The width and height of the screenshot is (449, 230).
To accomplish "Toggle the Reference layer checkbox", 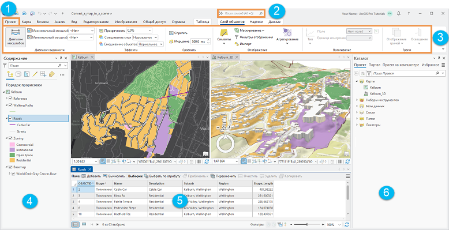I will coord(10,99).
